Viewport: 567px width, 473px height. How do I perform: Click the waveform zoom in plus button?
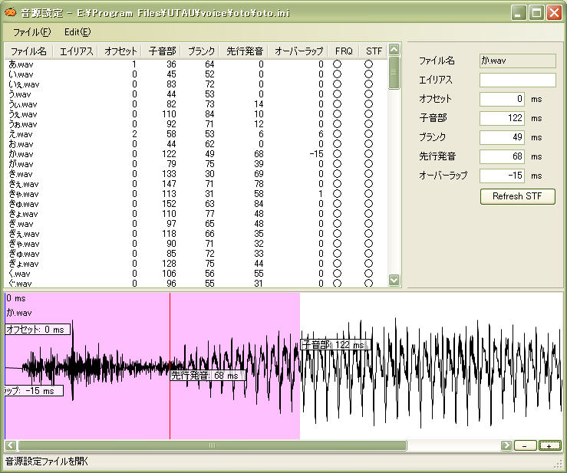(x=549, y=445)
